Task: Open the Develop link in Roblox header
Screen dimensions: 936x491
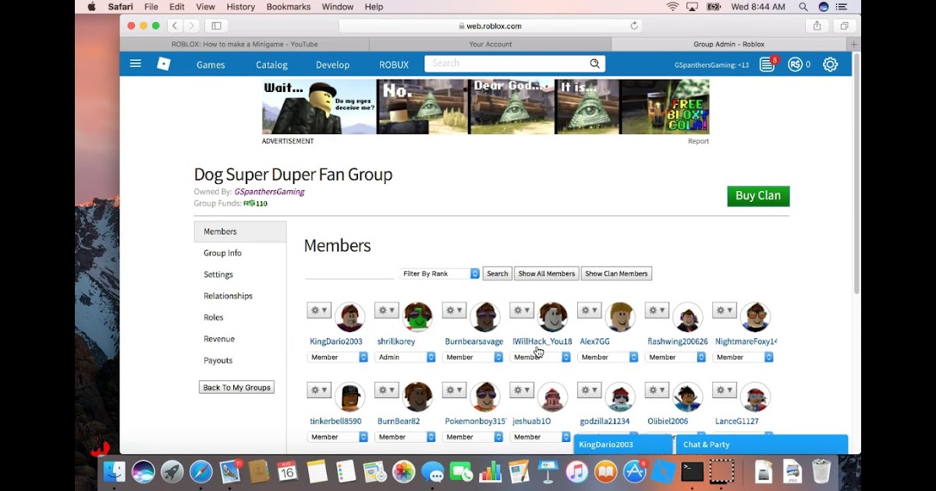Action: (332, 65)
